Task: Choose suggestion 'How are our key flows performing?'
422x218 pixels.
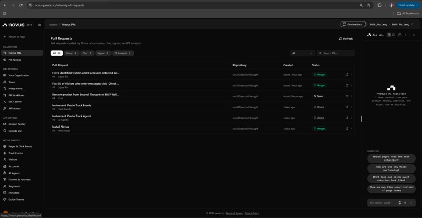Action: coord(391,168)
